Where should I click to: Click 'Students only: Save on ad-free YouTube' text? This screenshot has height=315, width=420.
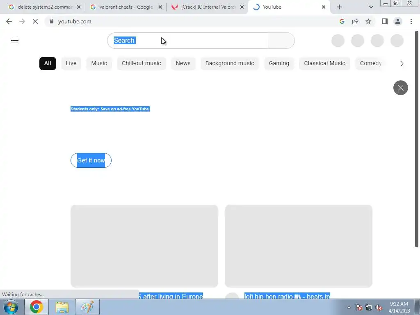click(110, 109)
